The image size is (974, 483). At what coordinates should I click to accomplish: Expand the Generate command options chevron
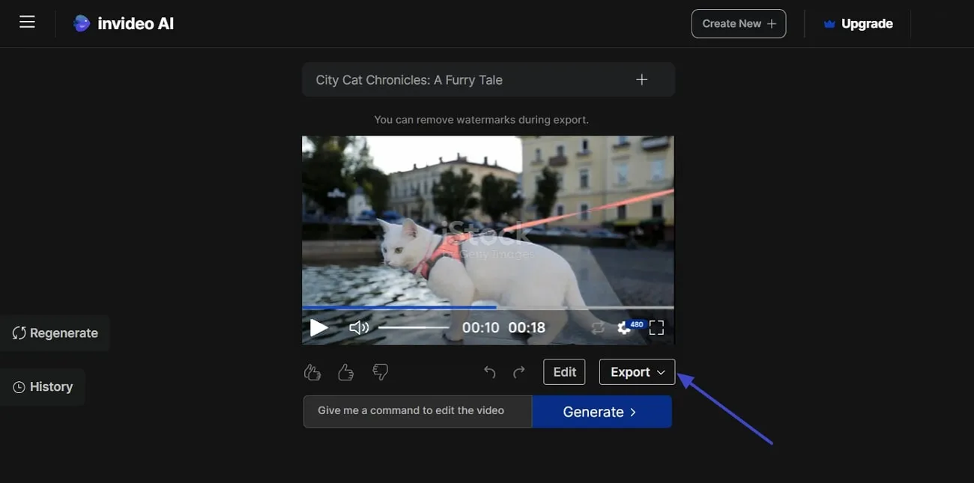pos(632,411)
